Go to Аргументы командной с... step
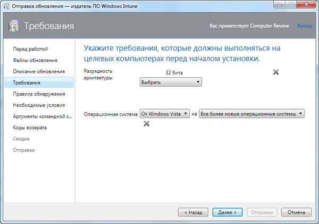The height and width of the screenshot is (224, 319). pos(43,117)
